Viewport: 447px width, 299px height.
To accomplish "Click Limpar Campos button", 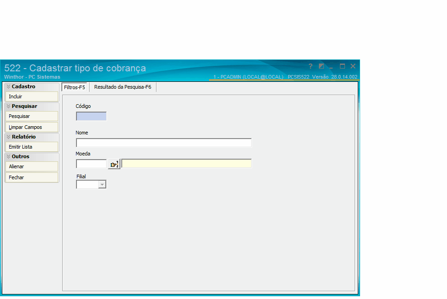I will click(32, 127).
